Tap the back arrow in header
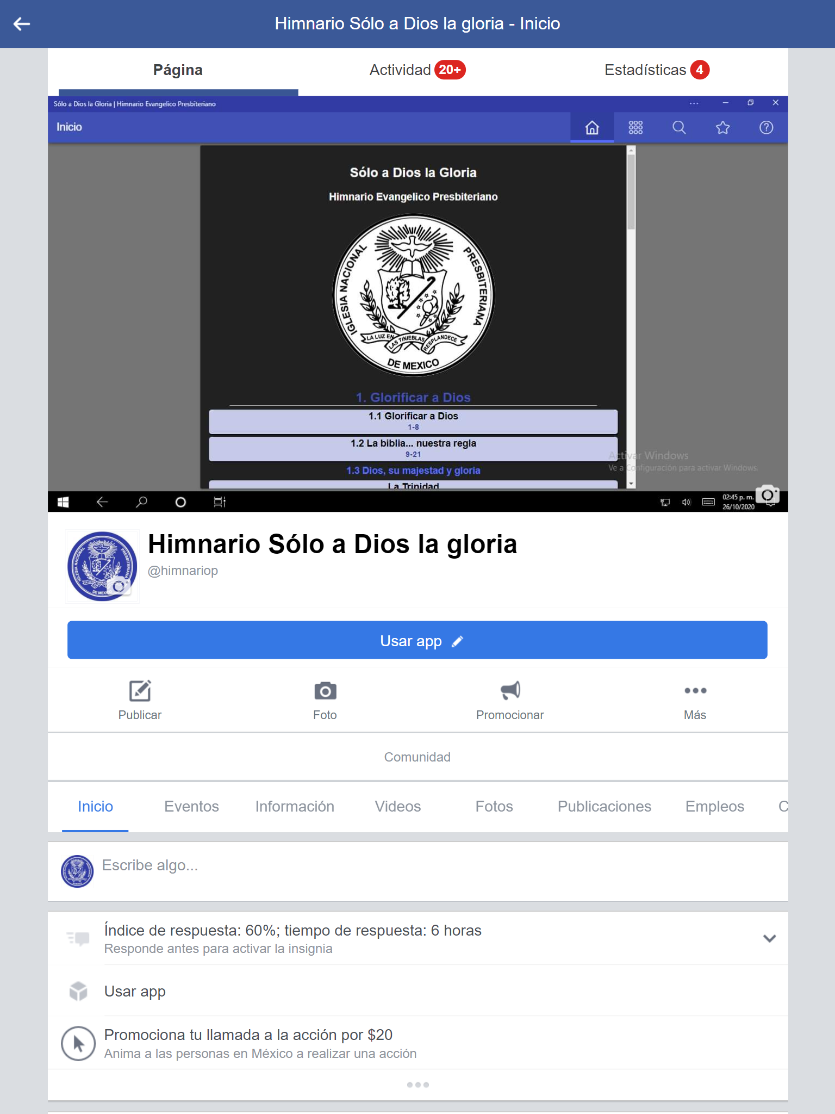The height and width of the screenshot is (1114, 835). pyautogui.click(x=22, y=24)
